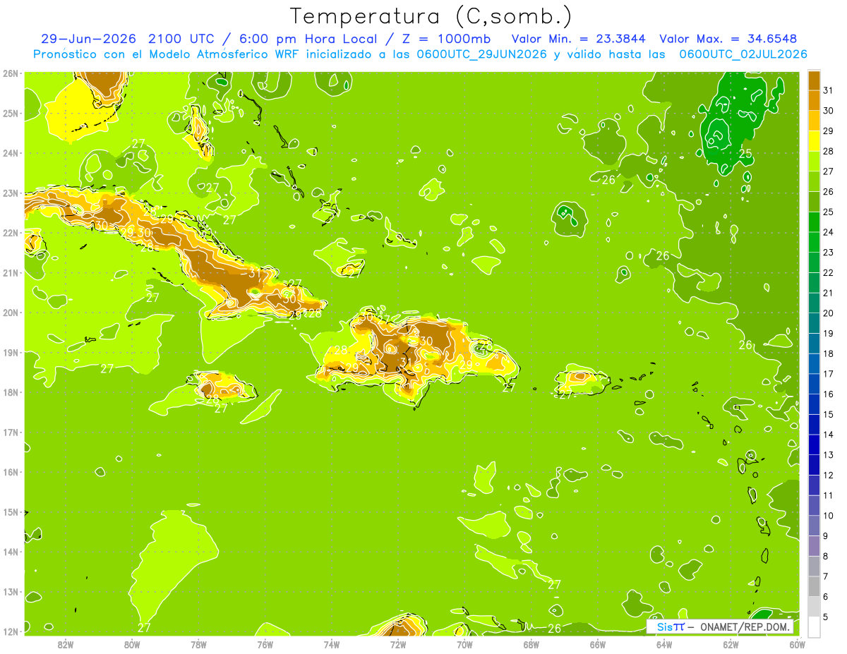Click the '68W' longitude axis label
This screenshot has width=847, height=654.
531,644
